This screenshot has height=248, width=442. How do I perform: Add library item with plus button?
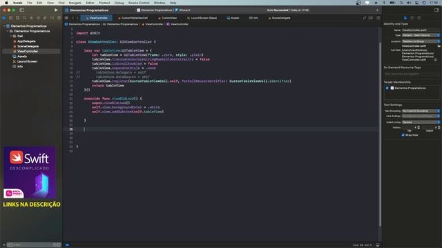pyautogui.click(x=377, y=10)
